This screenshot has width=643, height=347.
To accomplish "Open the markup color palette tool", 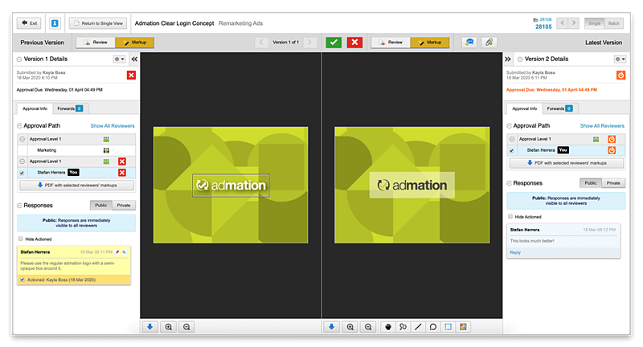I will [463, 327].
